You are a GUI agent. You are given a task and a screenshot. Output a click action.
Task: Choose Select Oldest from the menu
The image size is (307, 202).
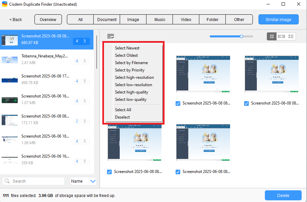coord(126,55)
